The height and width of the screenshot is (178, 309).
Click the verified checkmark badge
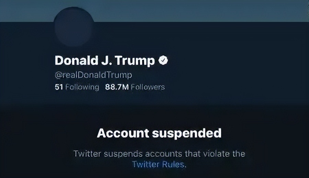coord(163,61)
